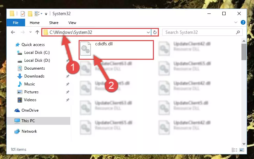Click the scroll down arrow in file list
The height and width of the screenshot is (159, 254).
point(244,144)
